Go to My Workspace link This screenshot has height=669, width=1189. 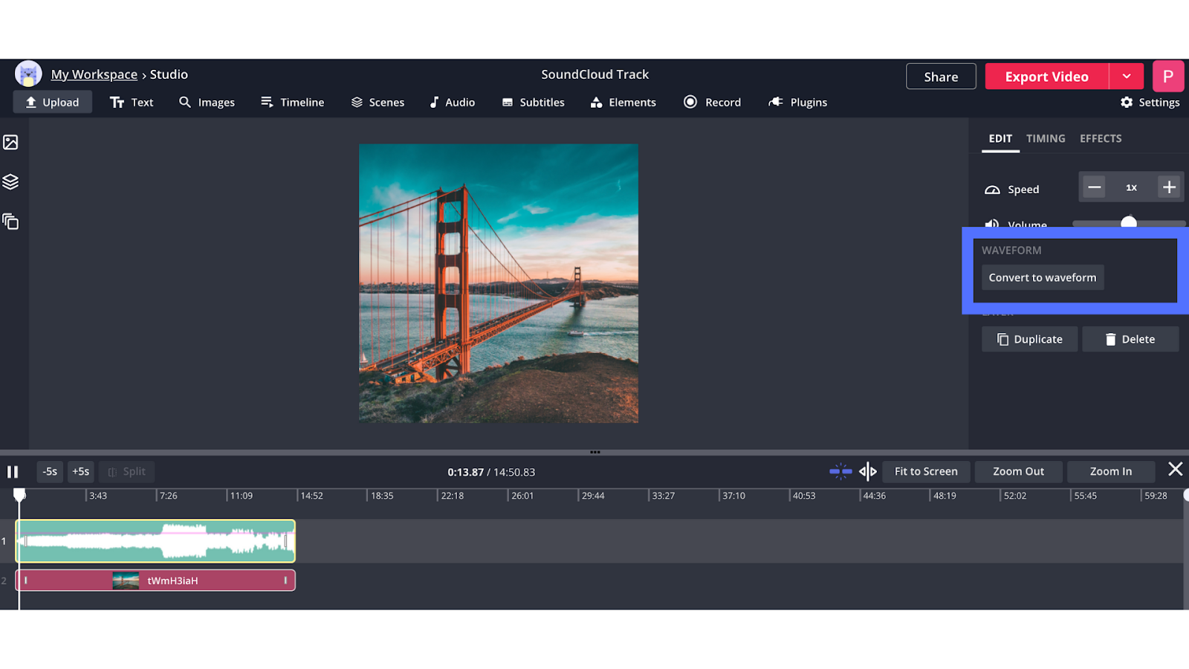point(94,74)
